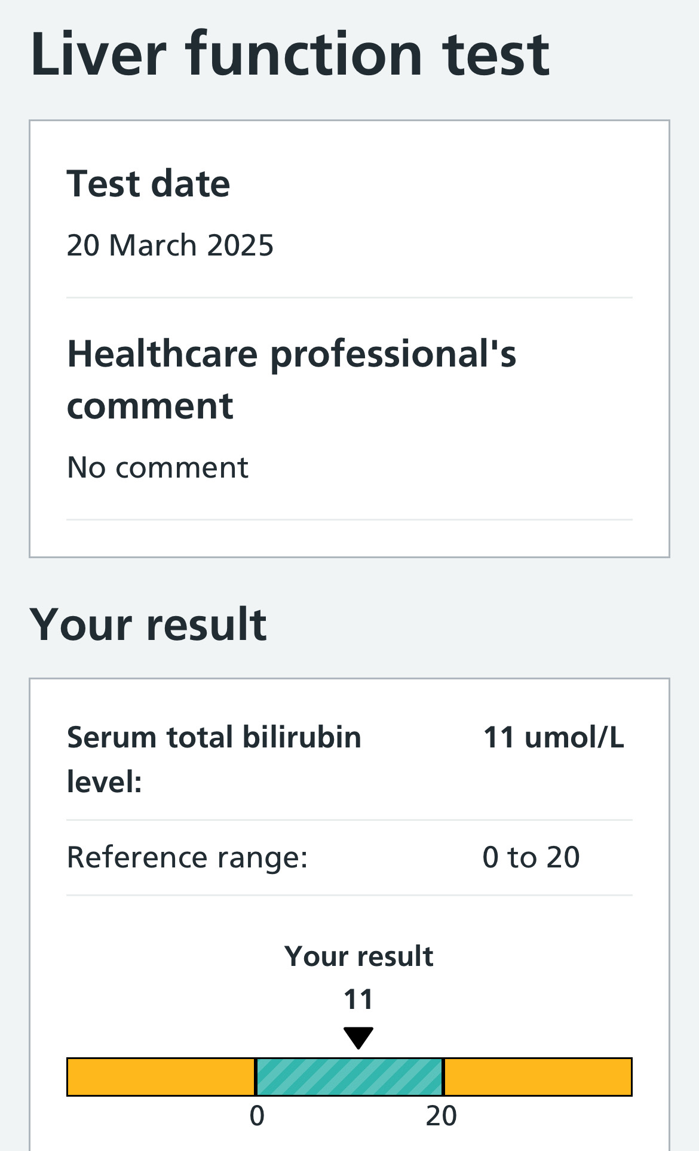Select the '11 umol/L' result value
The height and width of the screenshot is (1151, 699).
553,737
